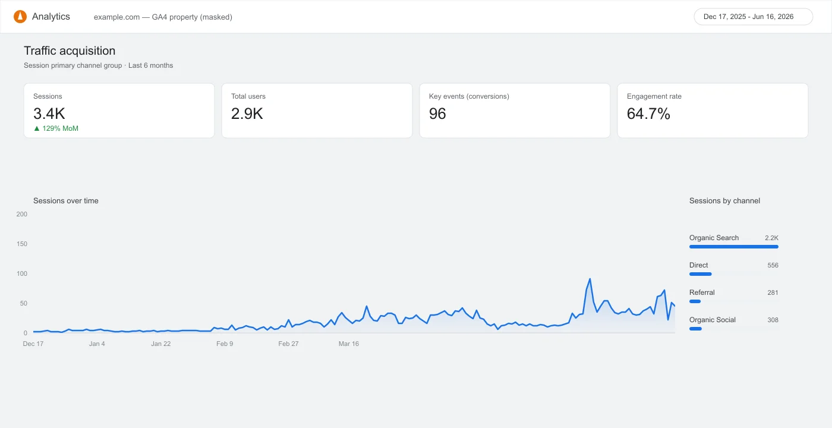832x428 pixels.
Task: Click the Traffic acquisition heading
Action: tap(70, 51)
